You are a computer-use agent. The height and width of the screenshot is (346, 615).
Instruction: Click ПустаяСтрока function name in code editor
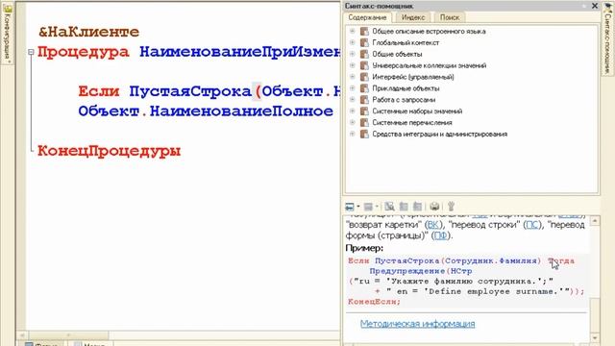190,91
